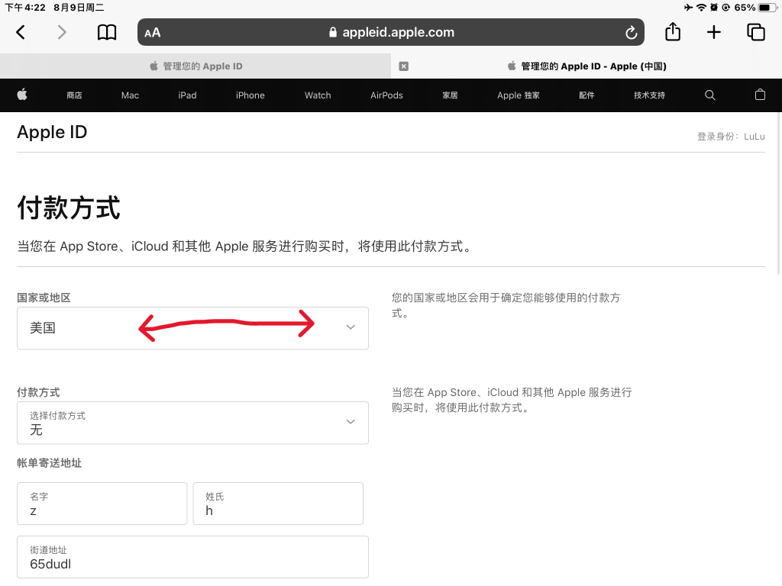Viewport: 782px width, 586px height.
Task: Close the active tab with X
Action: pos(404,66)
